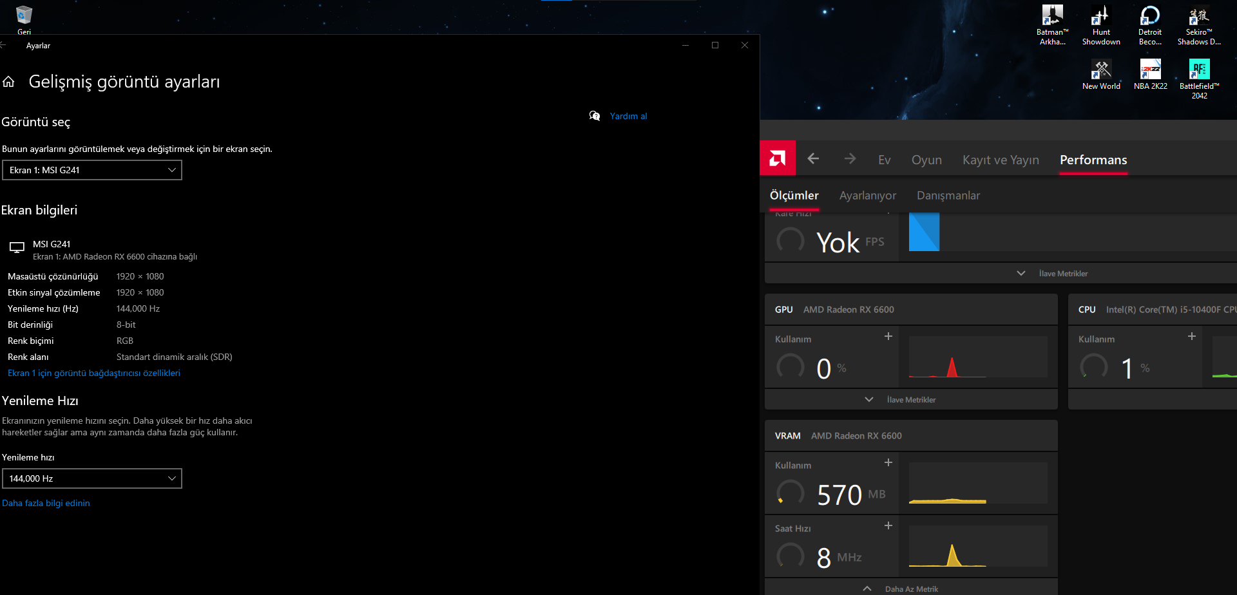Click the 8-bit Bit derinliği value
1237x595 pixels.
point(126,325)
